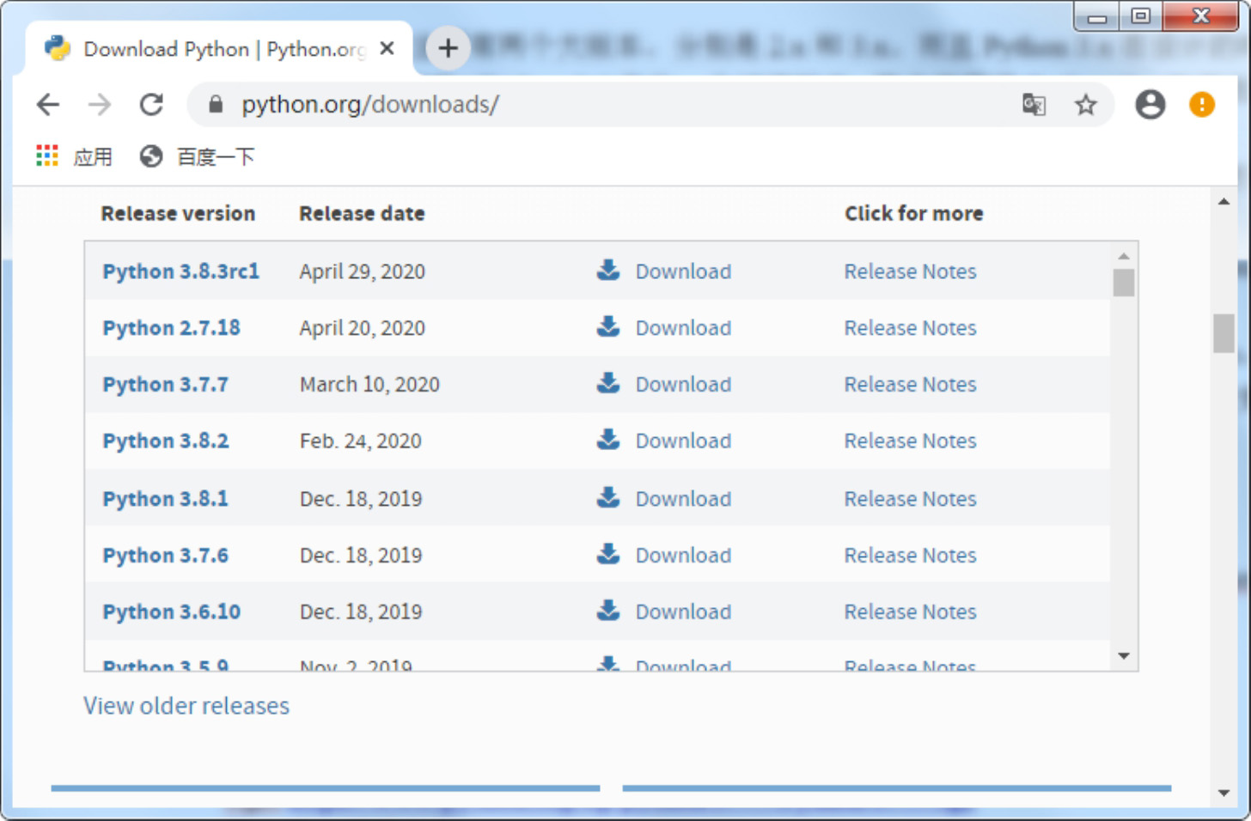The width and height of the screenshot is (1251, 821).
Task: Click the address bar URL python.org/downloads/
Action: (x=369, y=105)
